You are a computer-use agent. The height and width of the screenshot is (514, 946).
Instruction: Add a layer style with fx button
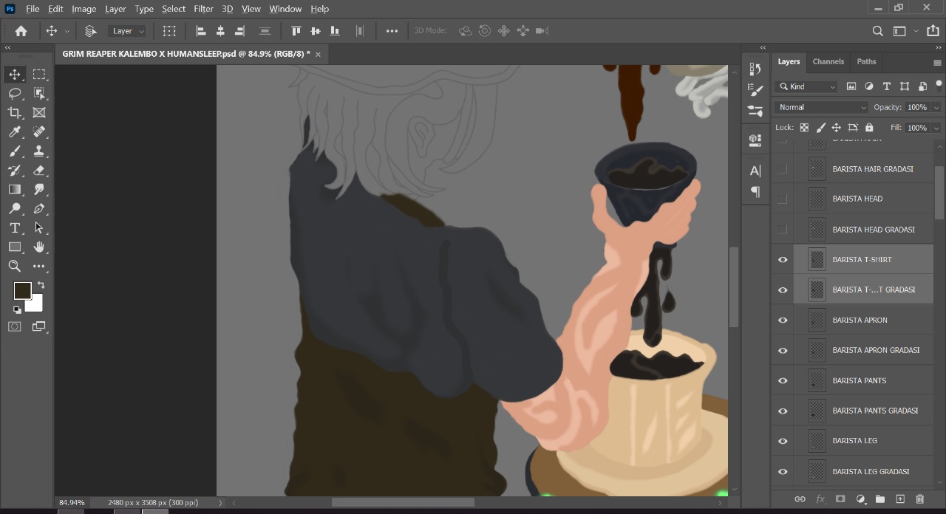820,499
